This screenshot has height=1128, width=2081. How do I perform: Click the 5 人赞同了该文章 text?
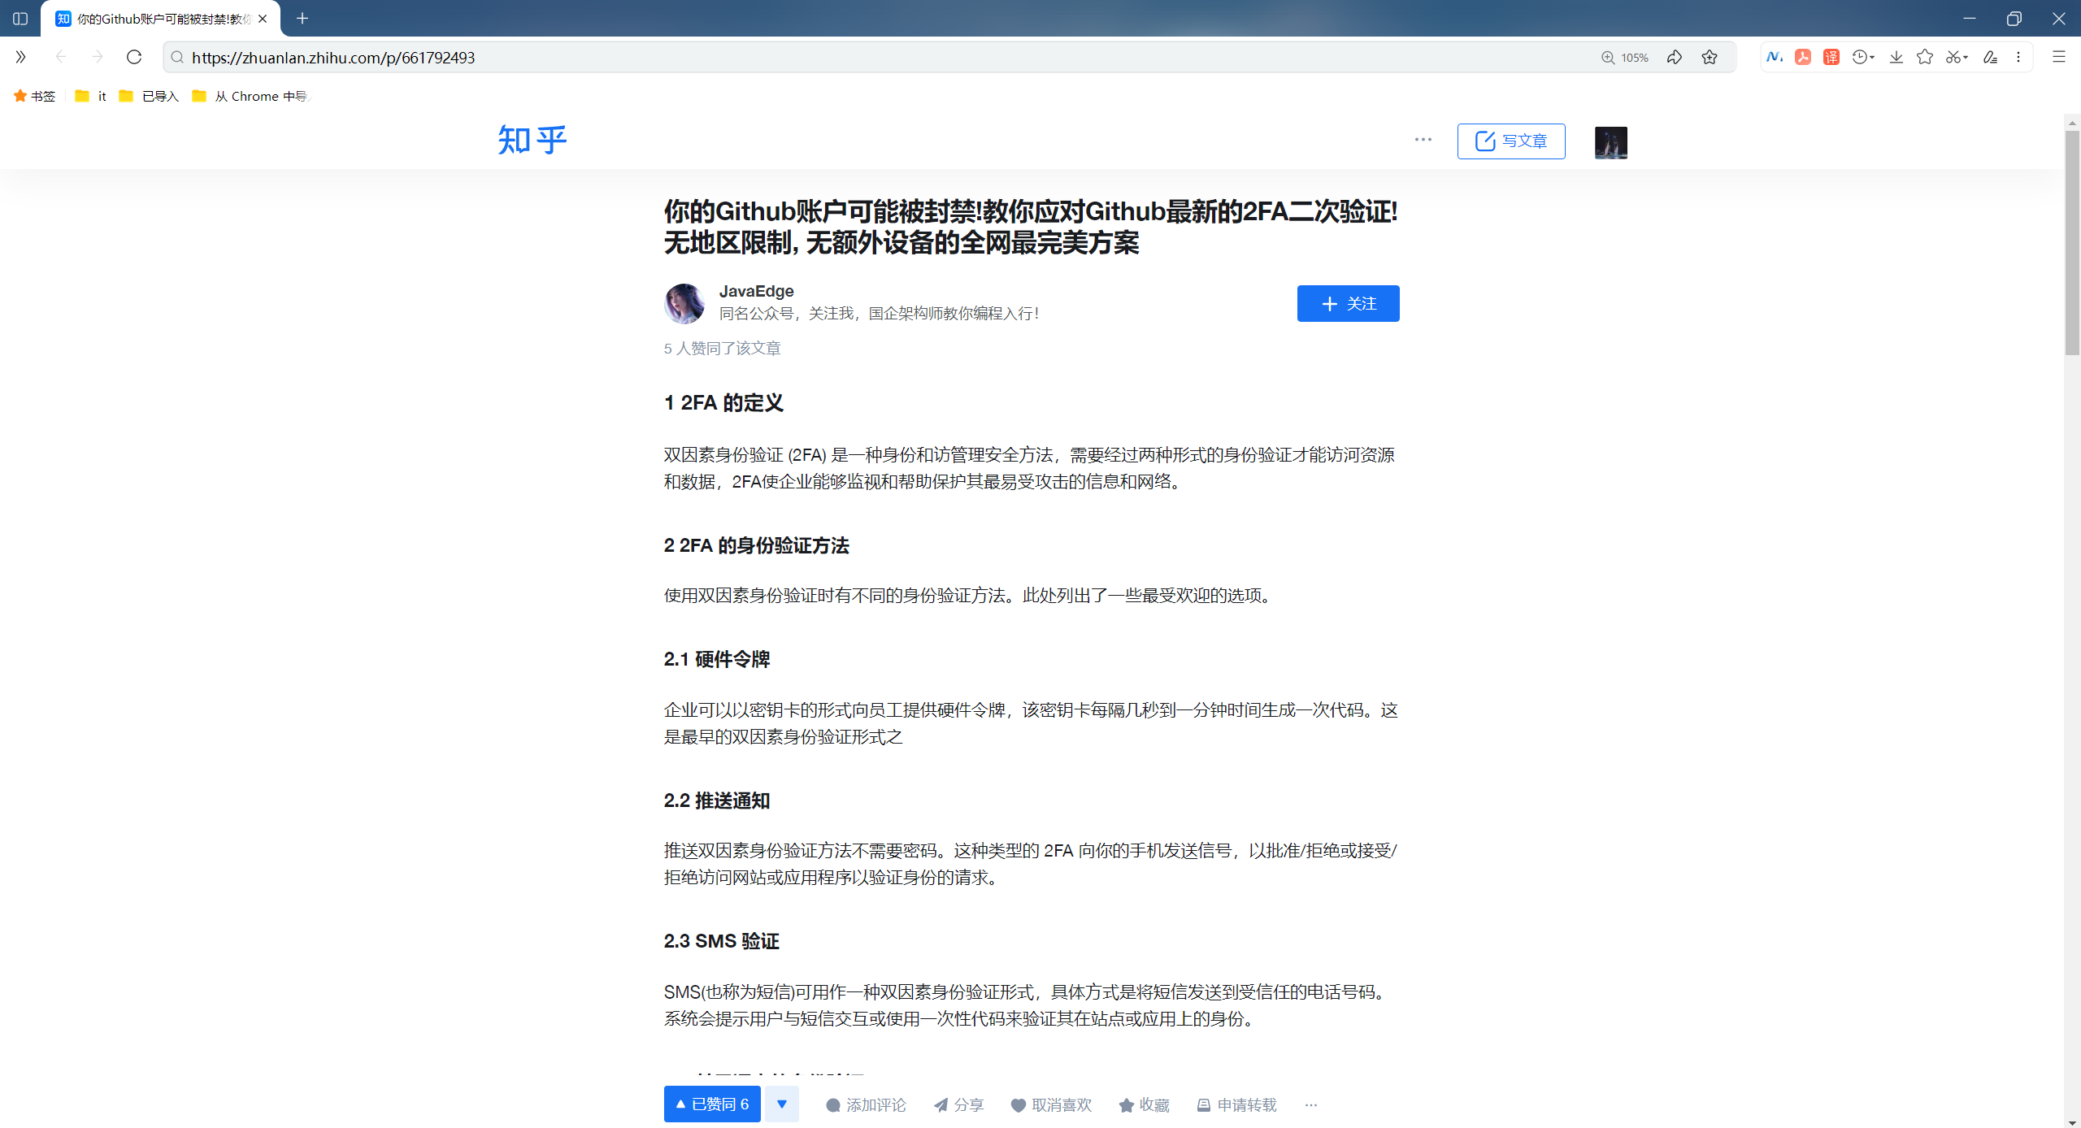(x=722, y=349)
